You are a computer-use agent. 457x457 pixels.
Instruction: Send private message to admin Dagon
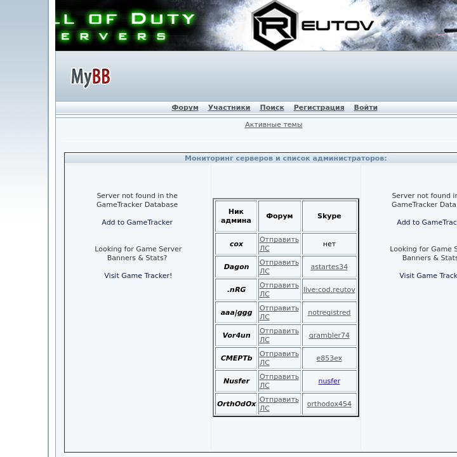pyautogui.click(x=279, y=267)
